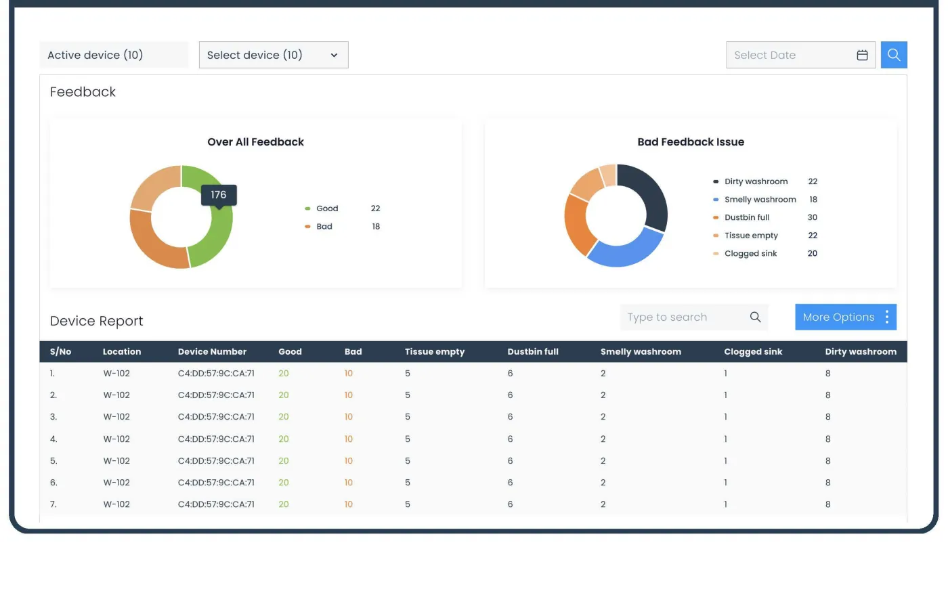The height and width of the screenshot is (595, 948).
Task: Sort by the Location column header
Action: click(x=122, y=351)
